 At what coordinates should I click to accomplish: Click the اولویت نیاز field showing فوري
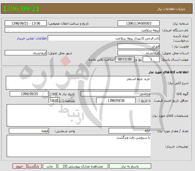[x=139, y=46]
